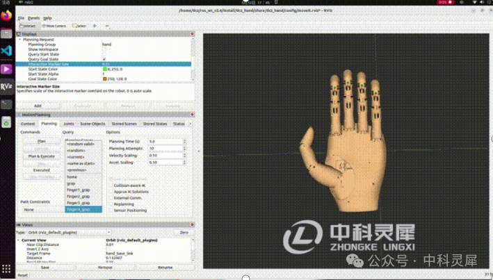
Task: Uncheck the Query Goal State checkbox
Action: tap(104, 59)
